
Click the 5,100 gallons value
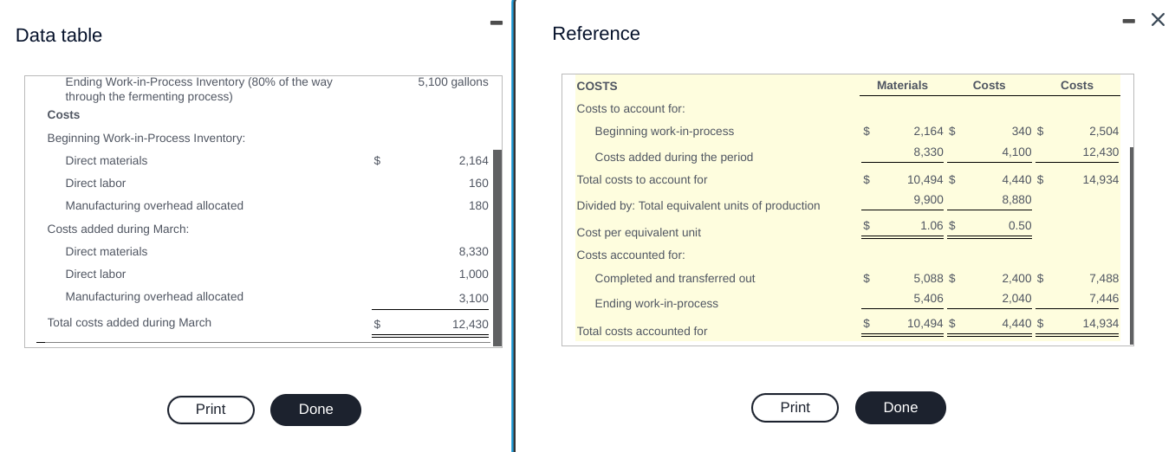pyautogui.click(x=452, y=82)
